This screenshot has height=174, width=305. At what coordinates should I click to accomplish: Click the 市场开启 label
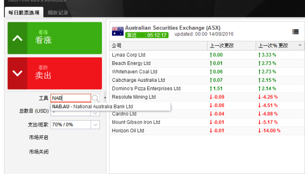(x=38, y=137)
